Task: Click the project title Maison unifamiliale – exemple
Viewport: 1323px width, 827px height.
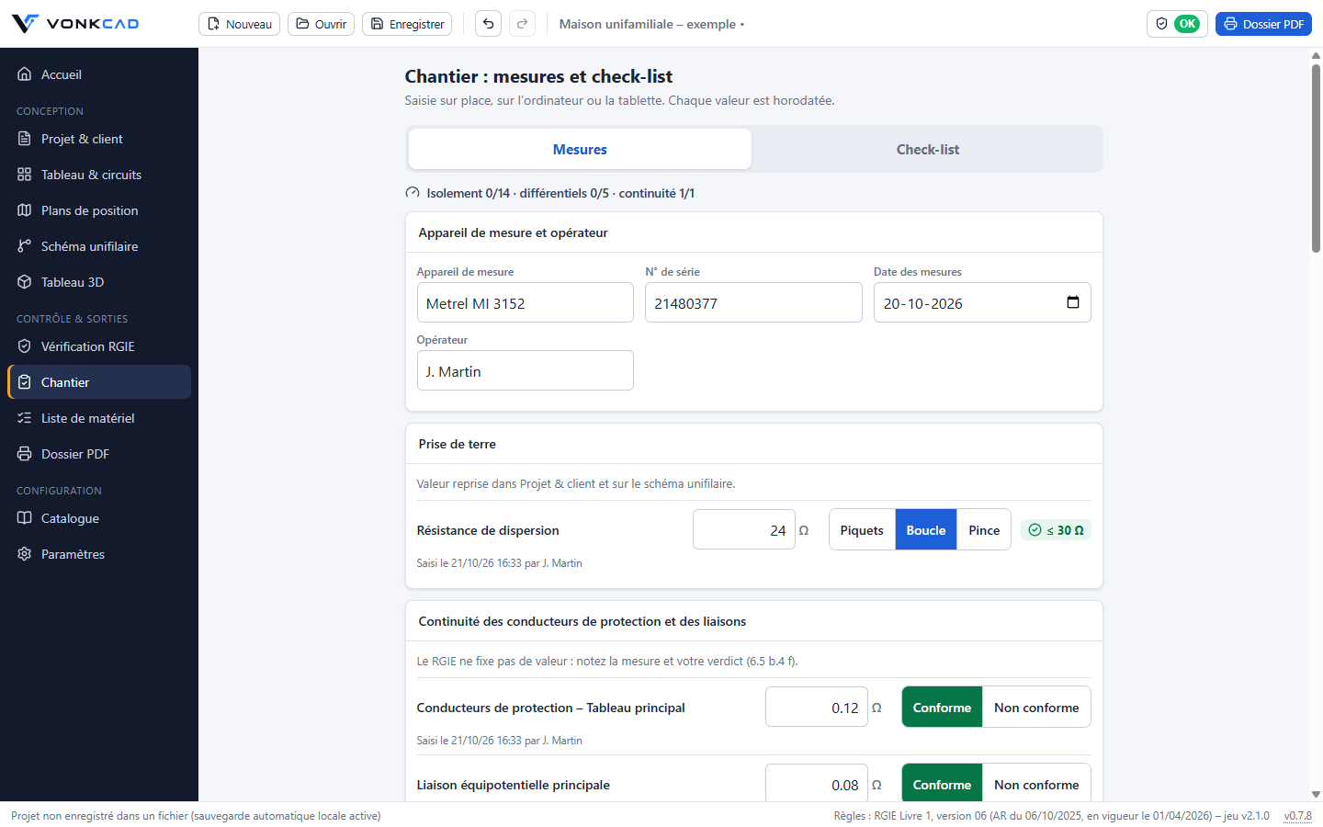Action: 648,24
